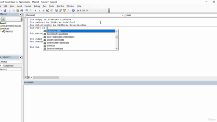Click the autocomplete list scrollbar thumb
Screen dimensions: 217x122
pyautogui.click(x=117, y=37)
